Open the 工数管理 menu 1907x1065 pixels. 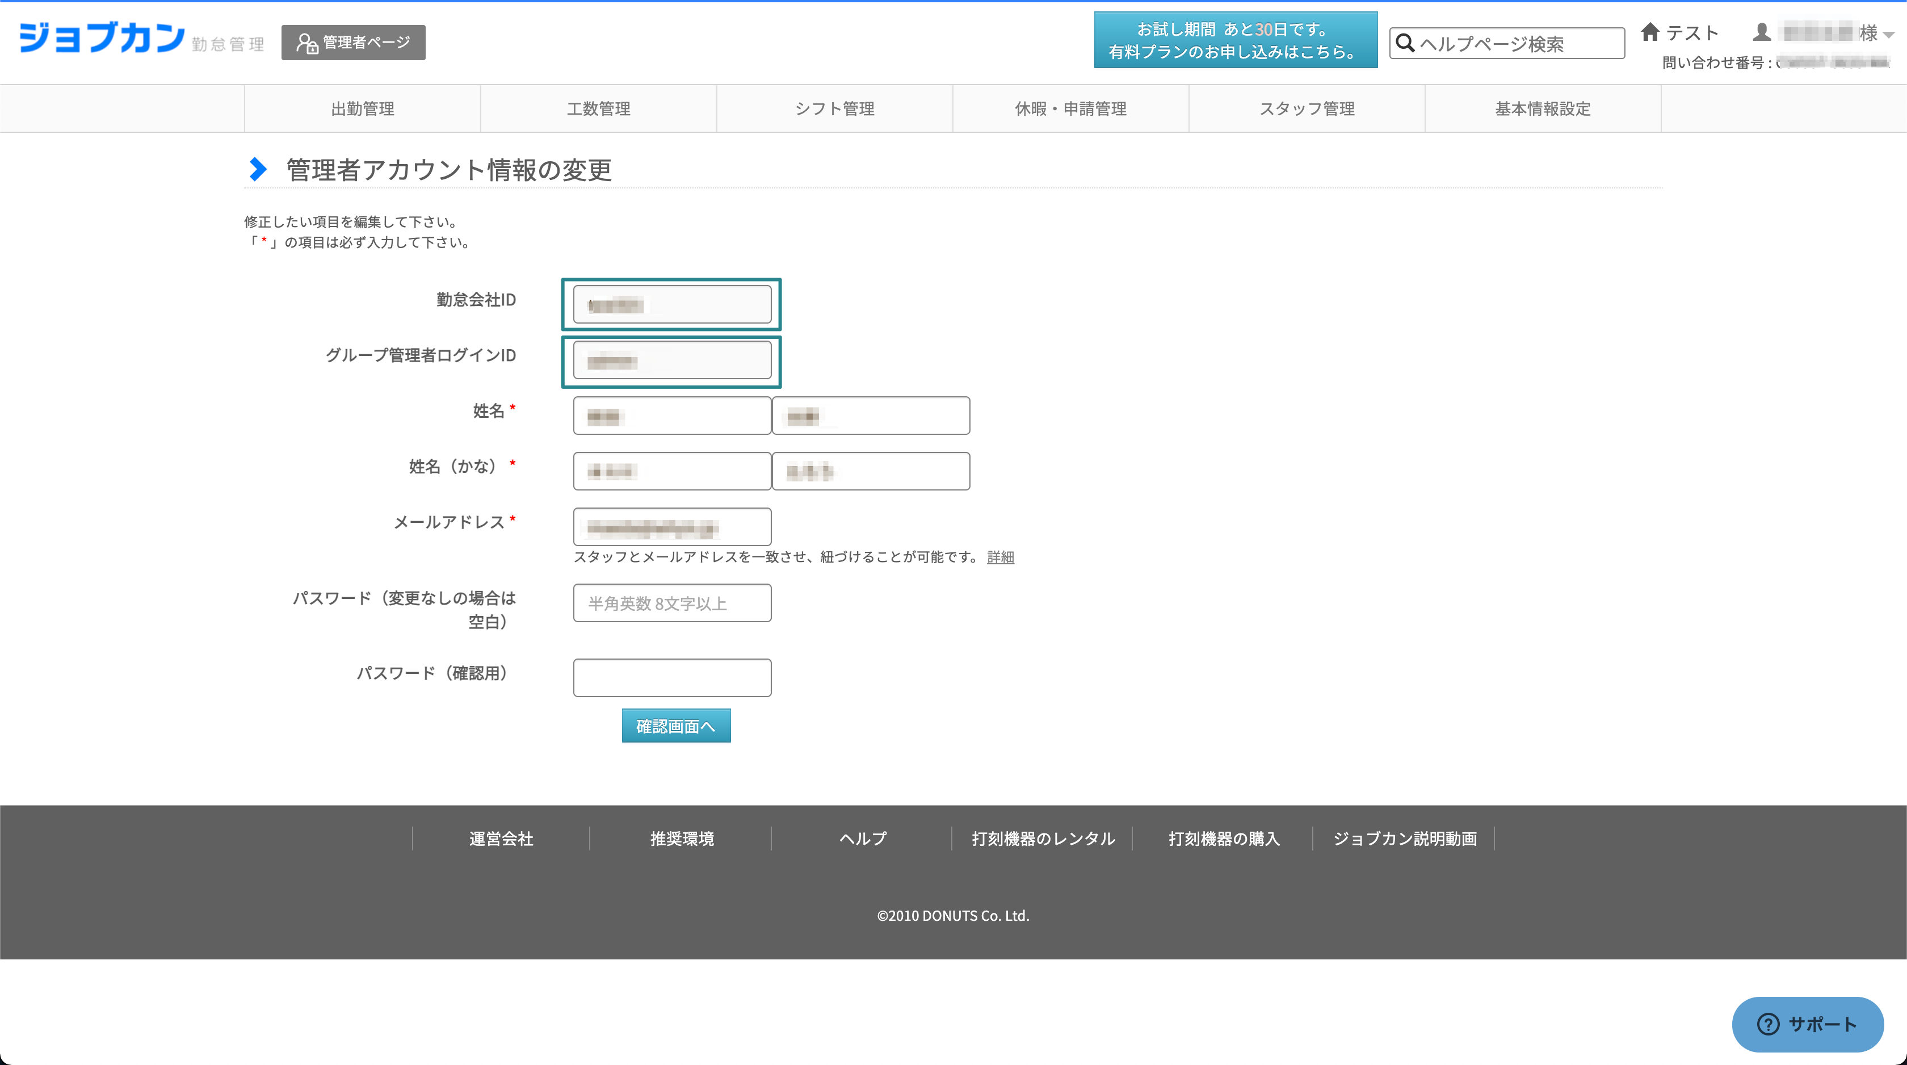599,109
